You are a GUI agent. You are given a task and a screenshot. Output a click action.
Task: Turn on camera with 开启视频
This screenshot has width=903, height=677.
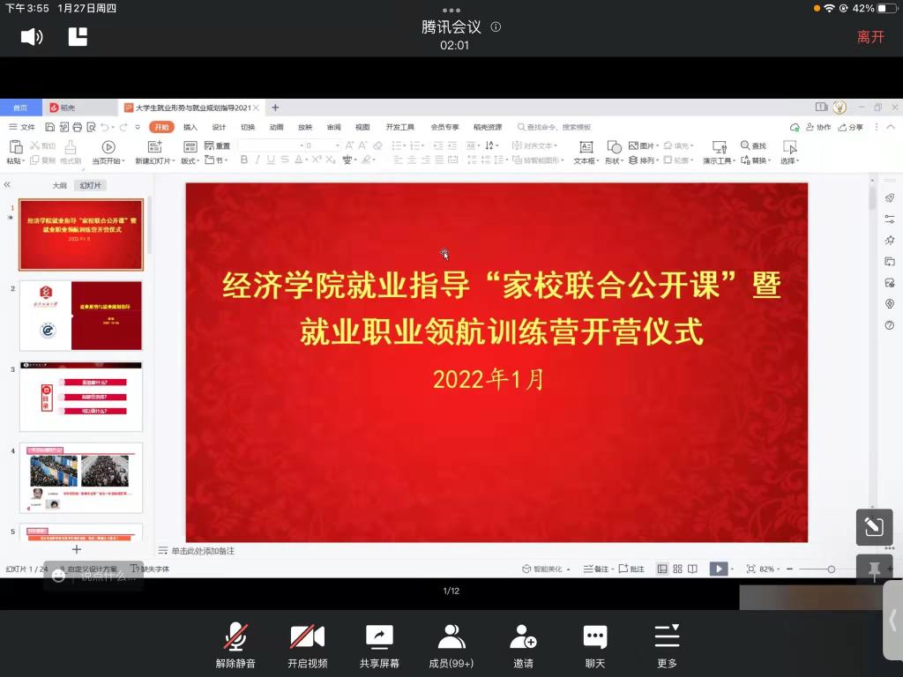click(x=308, y=644)
